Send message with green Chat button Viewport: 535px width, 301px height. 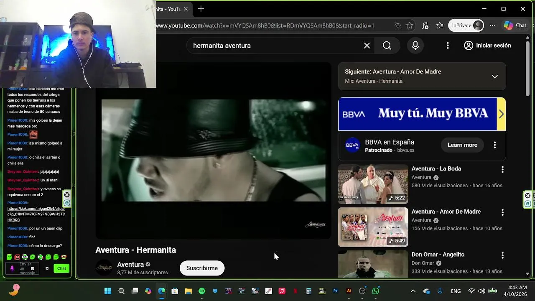tap(61, 268)
